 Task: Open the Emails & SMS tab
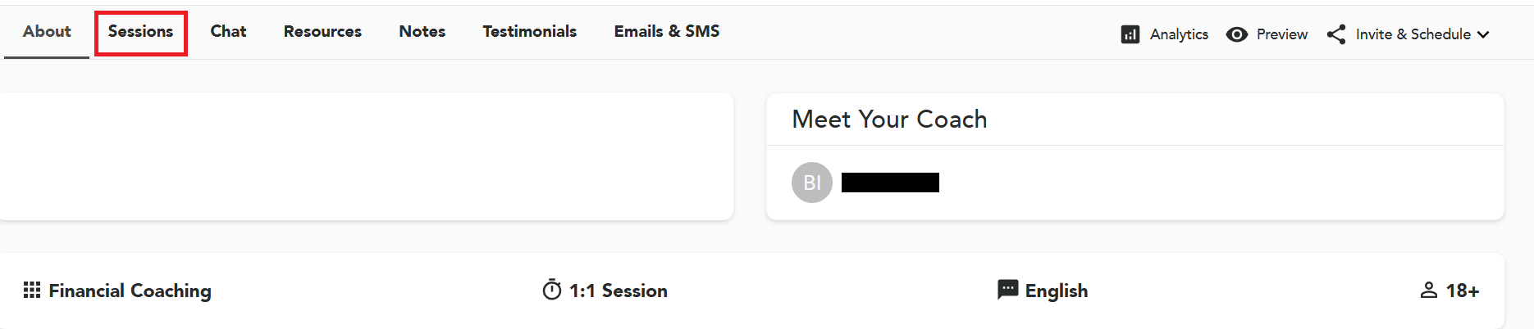(666, 31)
